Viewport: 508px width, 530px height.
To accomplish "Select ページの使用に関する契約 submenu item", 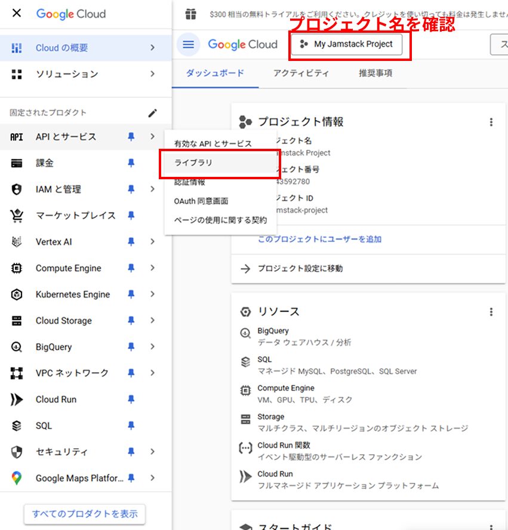I will (220, 220).
